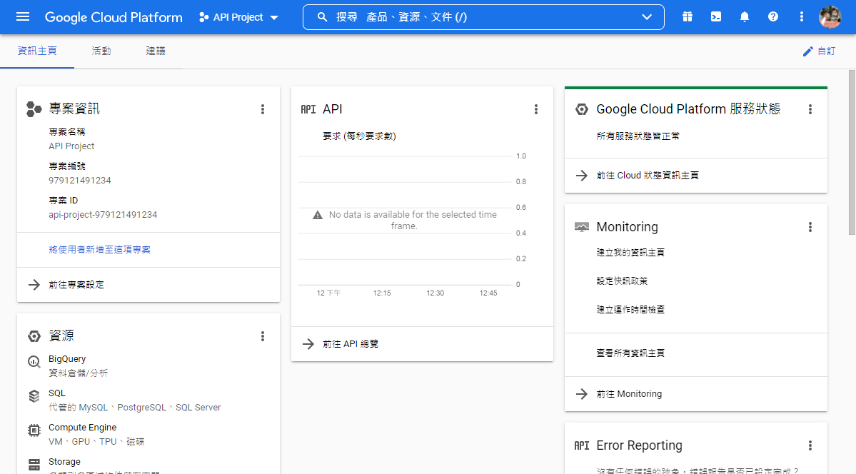The width and height of the screenshot is (856, 474).
Task: Open the 資源 card options menu
Action: (x=263, y=336)
